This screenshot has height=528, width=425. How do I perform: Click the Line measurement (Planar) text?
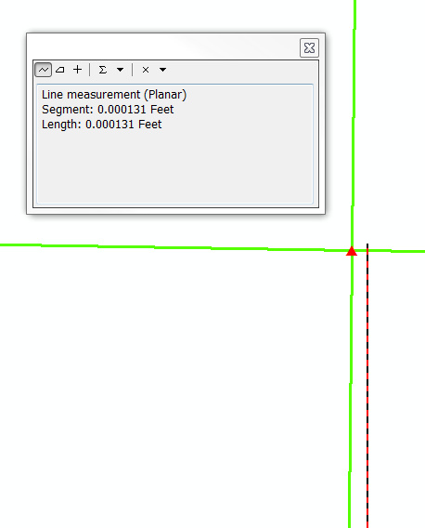114,95
